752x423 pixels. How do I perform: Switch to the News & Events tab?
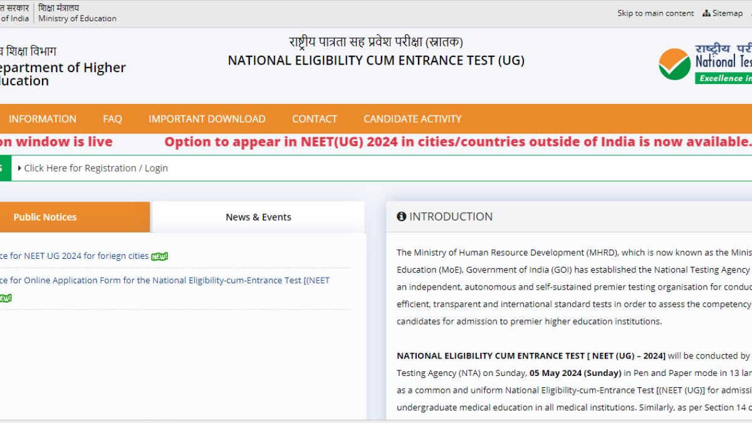pos(258,217)
